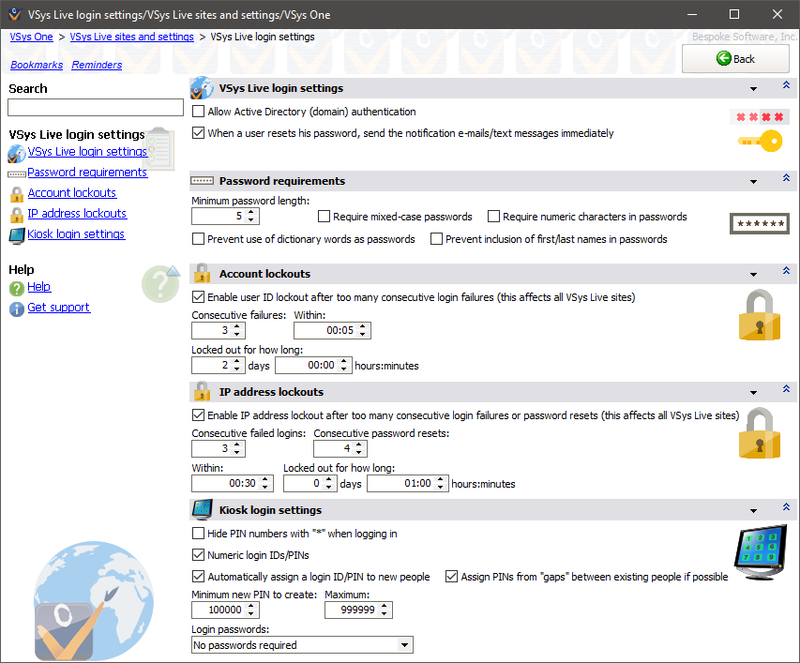800x663 pixels.
Task: Collapse the Account lockouts section chevron
Action: tap(787, 272)
